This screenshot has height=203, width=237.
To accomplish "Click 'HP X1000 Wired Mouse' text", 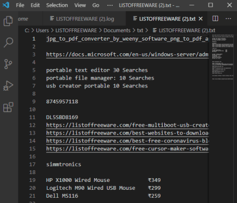I will tap(78, 180).
